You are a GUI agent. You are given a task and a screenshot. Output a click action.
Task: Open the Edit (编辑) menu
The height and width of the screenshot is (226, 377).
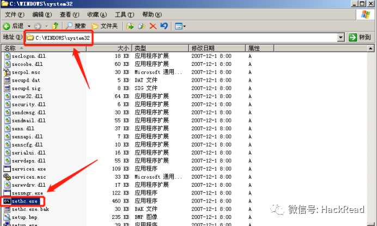coord(42,15)
